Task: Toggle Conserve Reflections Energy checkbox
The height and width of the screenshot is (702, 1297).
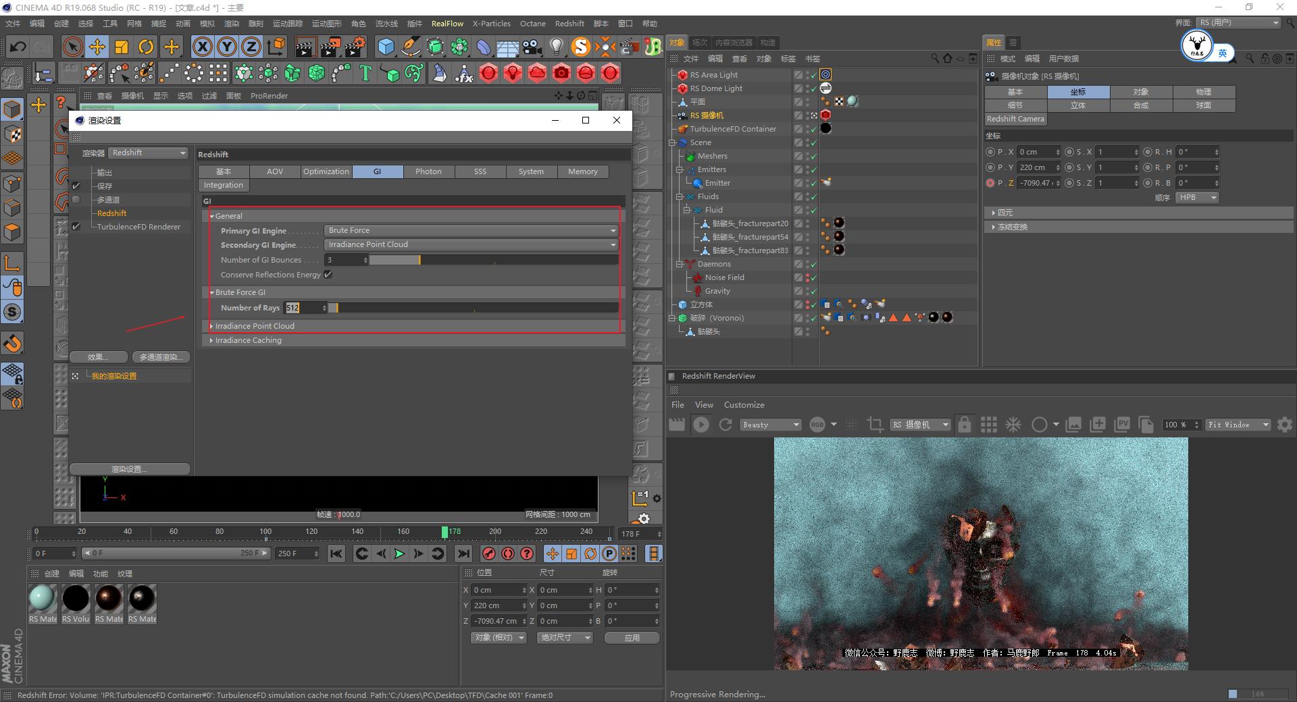Action: [328, 275]
